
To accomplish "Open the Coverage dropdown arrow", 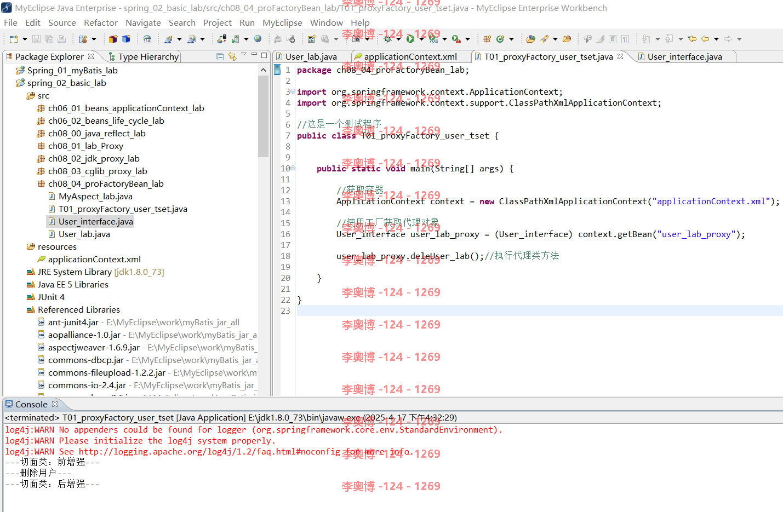I will (444, 39).
